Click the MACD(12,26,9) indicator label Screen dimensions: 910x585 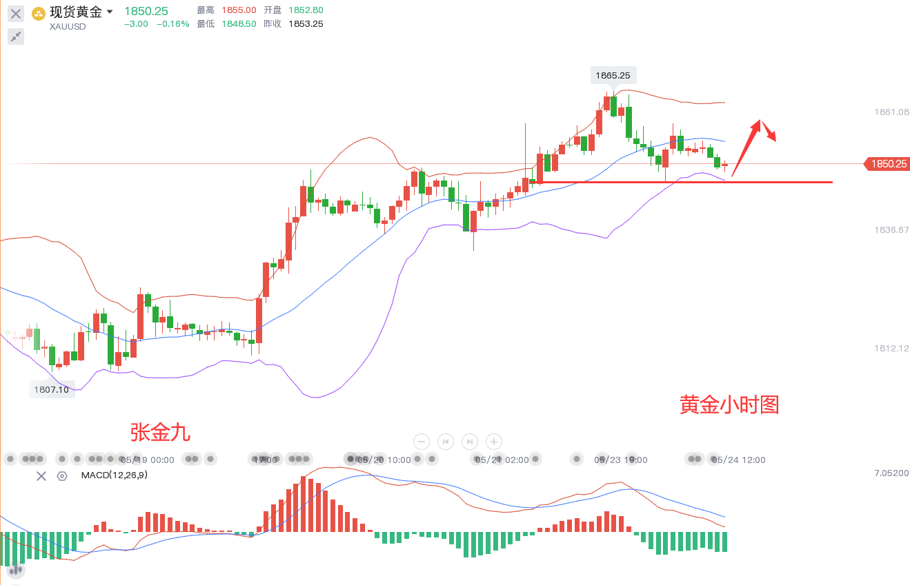click(x=114, y=475)
